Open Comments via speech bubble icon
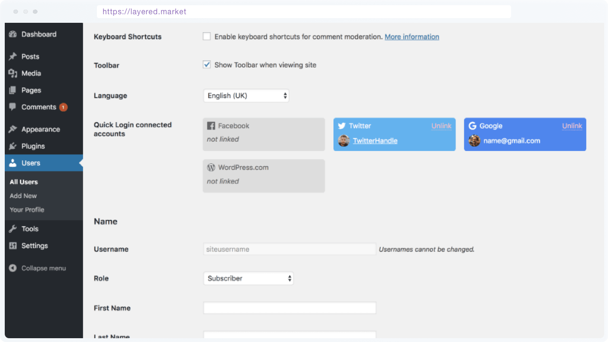 coord(12,107)
